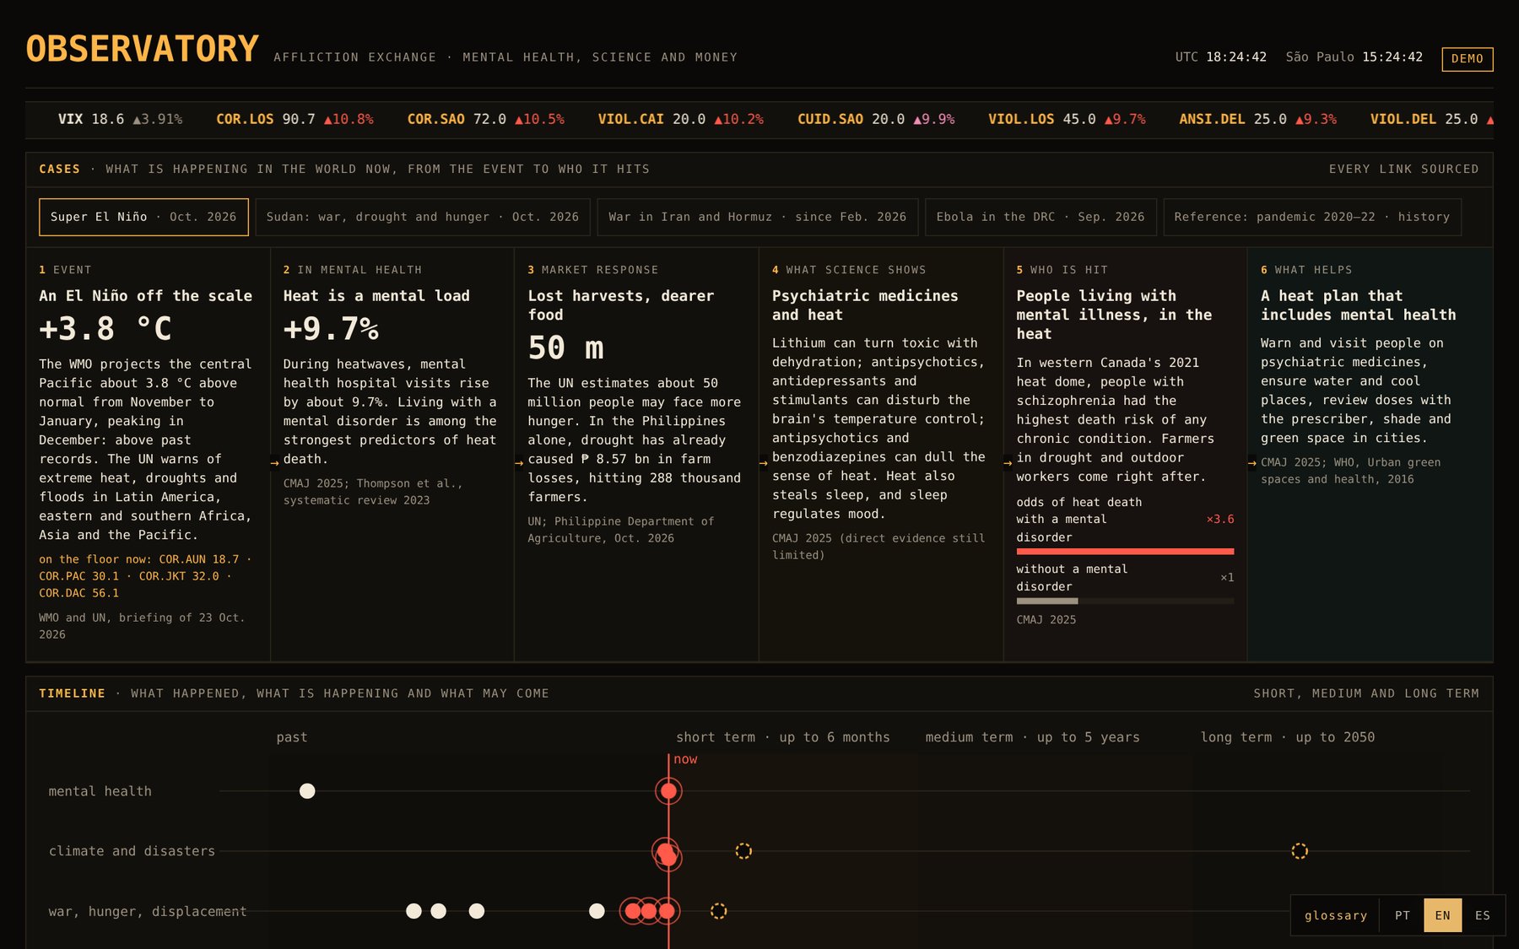Viewport: 1519px width, 949px height.
Task: Click the mental health now marker
Action: (668, 791)
